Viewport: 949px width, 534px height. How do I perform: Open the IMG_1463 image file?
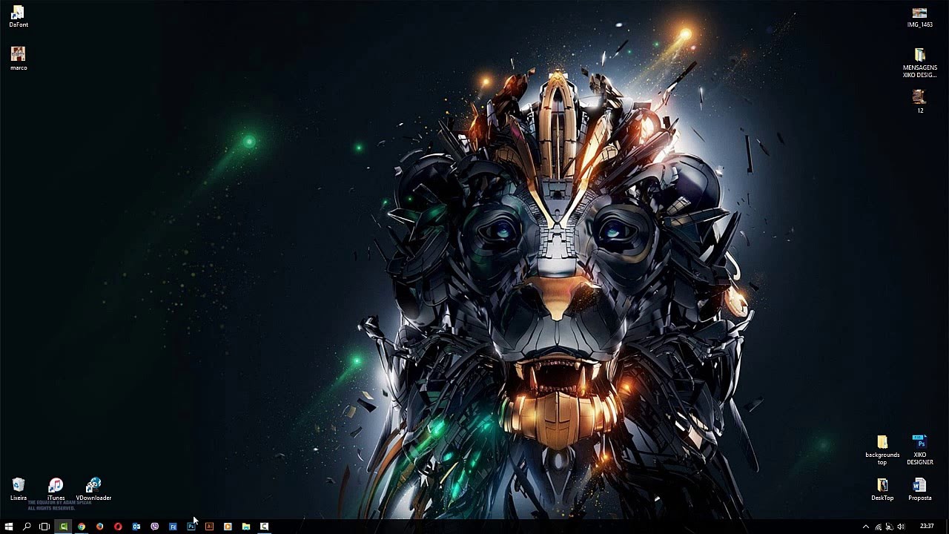919,17
